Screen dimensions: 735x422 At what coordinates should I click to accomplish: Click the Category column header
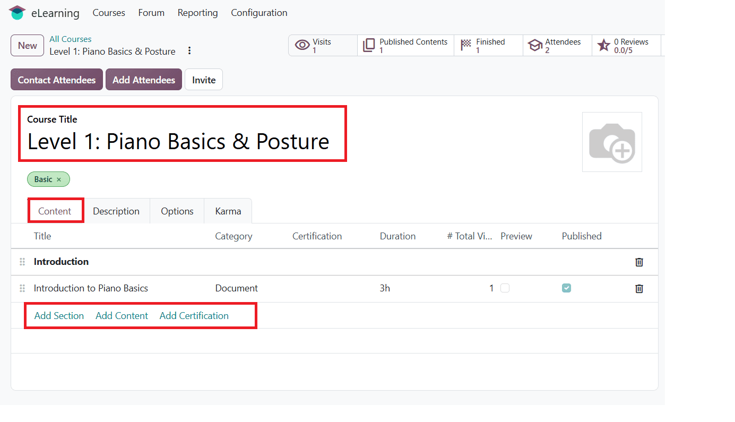coord(234,236)
